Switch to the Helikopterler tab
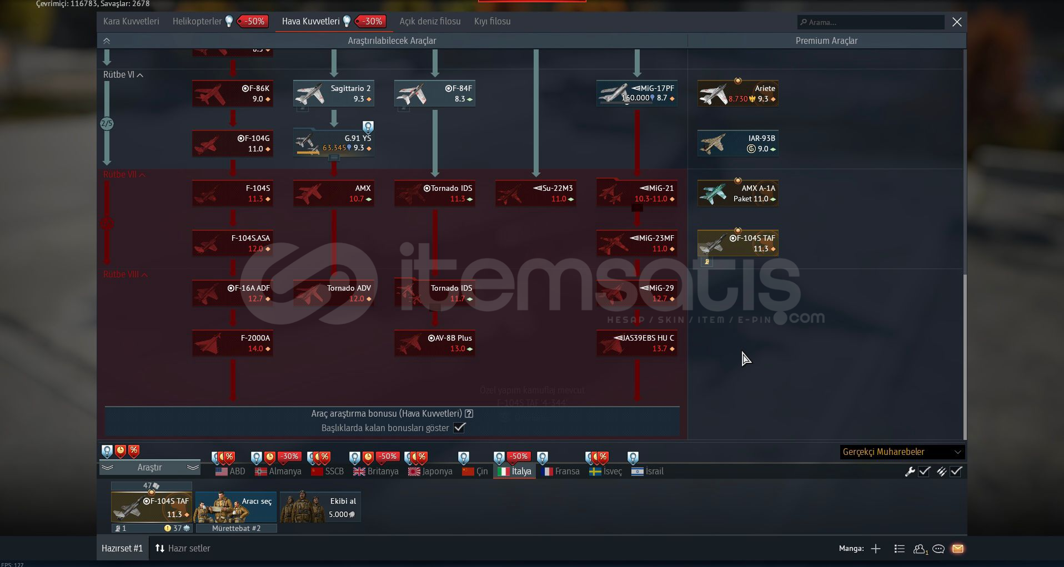This screenshot has height=567, width=1064. (197, 21)
